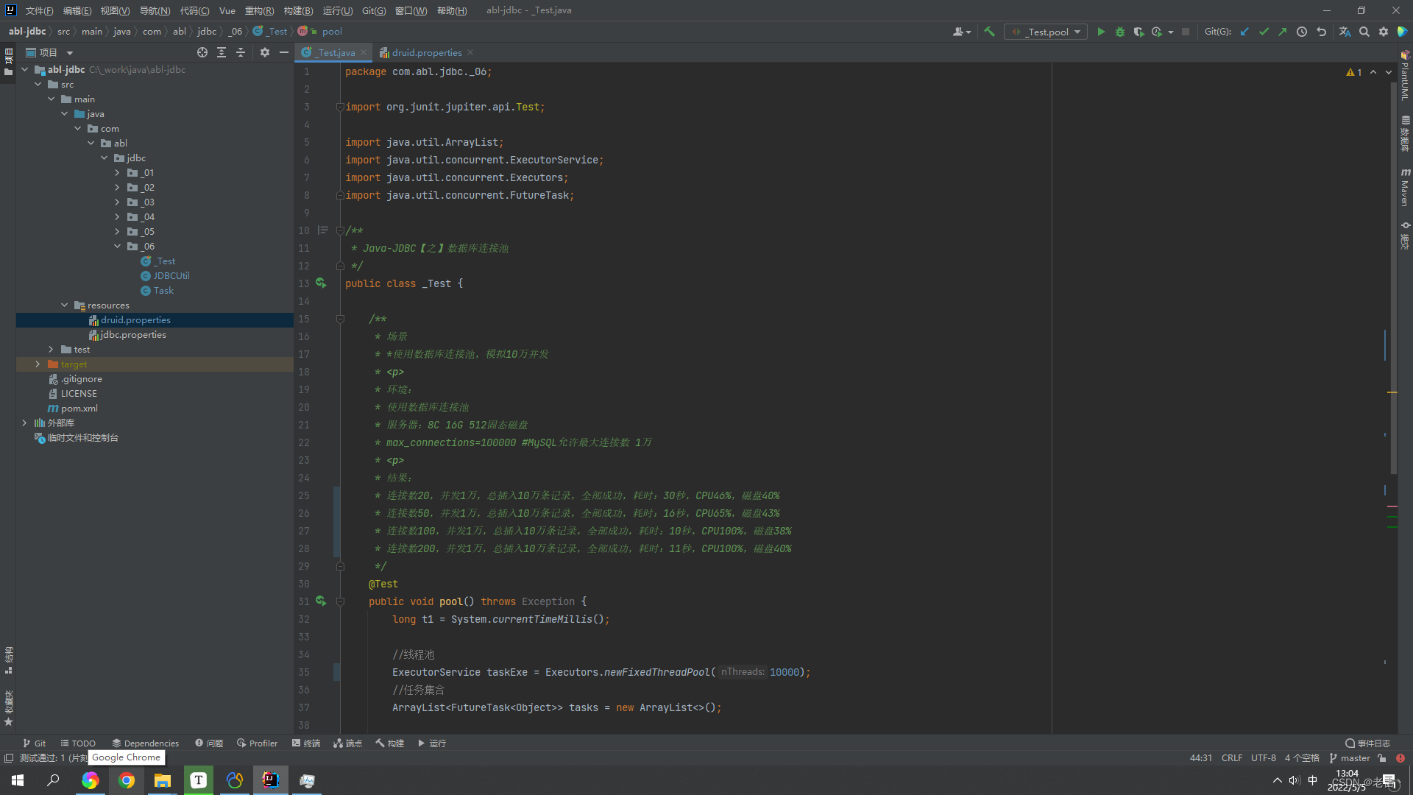Start debugging with the bug icon
Screen dimensions: 1413x795
pos(1120,32)
